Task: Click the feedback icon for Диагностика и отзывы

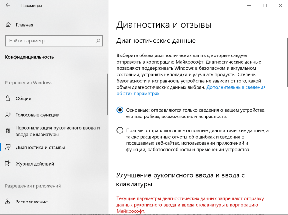Action: [8, 147]
